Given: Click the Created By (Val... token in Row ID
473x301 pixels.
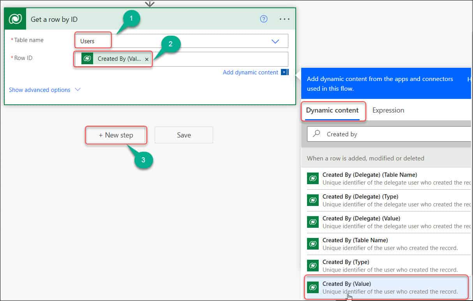Looking at the screenshot, I should coord(116,59).
